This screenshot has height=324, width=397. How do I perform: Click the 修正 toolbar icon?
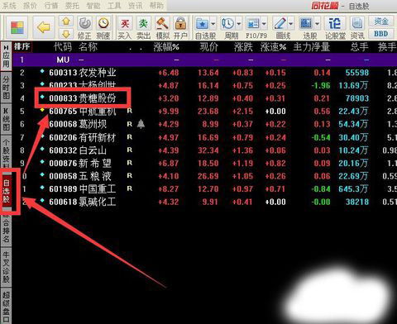point(84,27)
